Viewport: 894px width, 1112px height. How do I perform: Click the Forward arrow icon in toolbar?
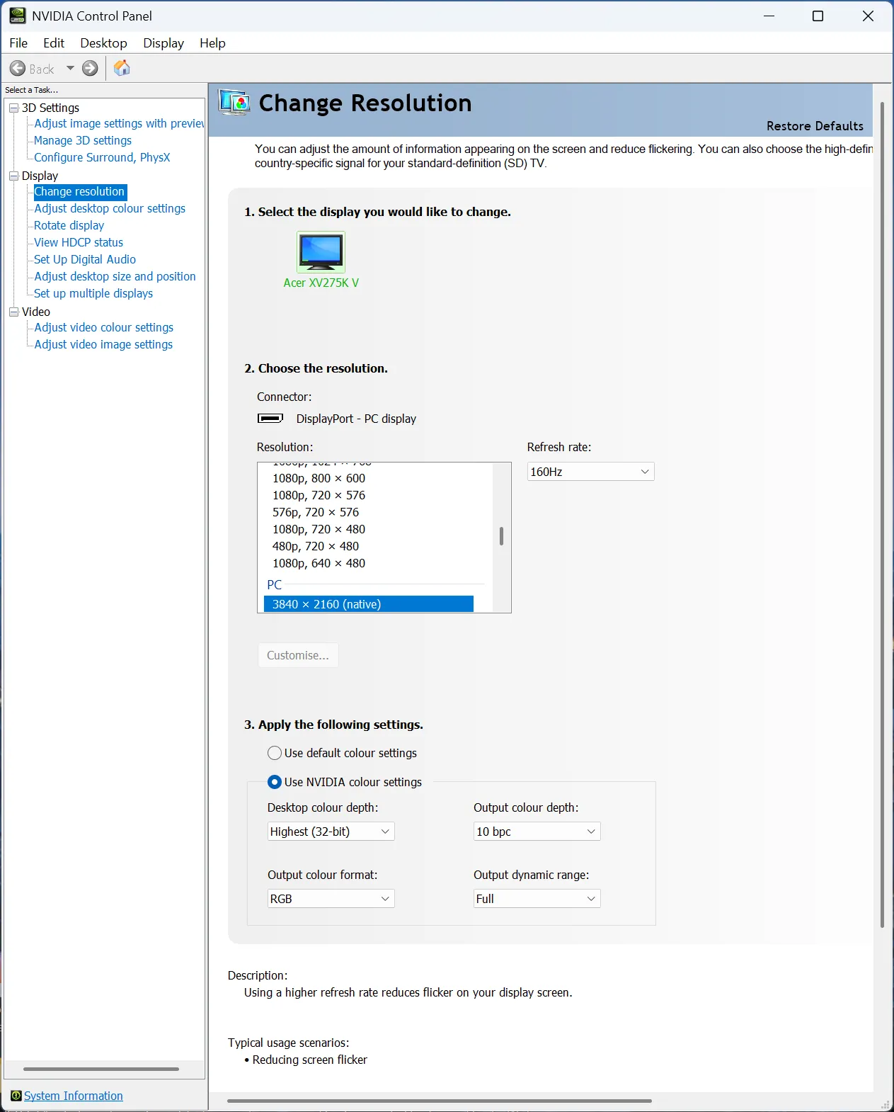pyautogui.click(x=90, y=69)
